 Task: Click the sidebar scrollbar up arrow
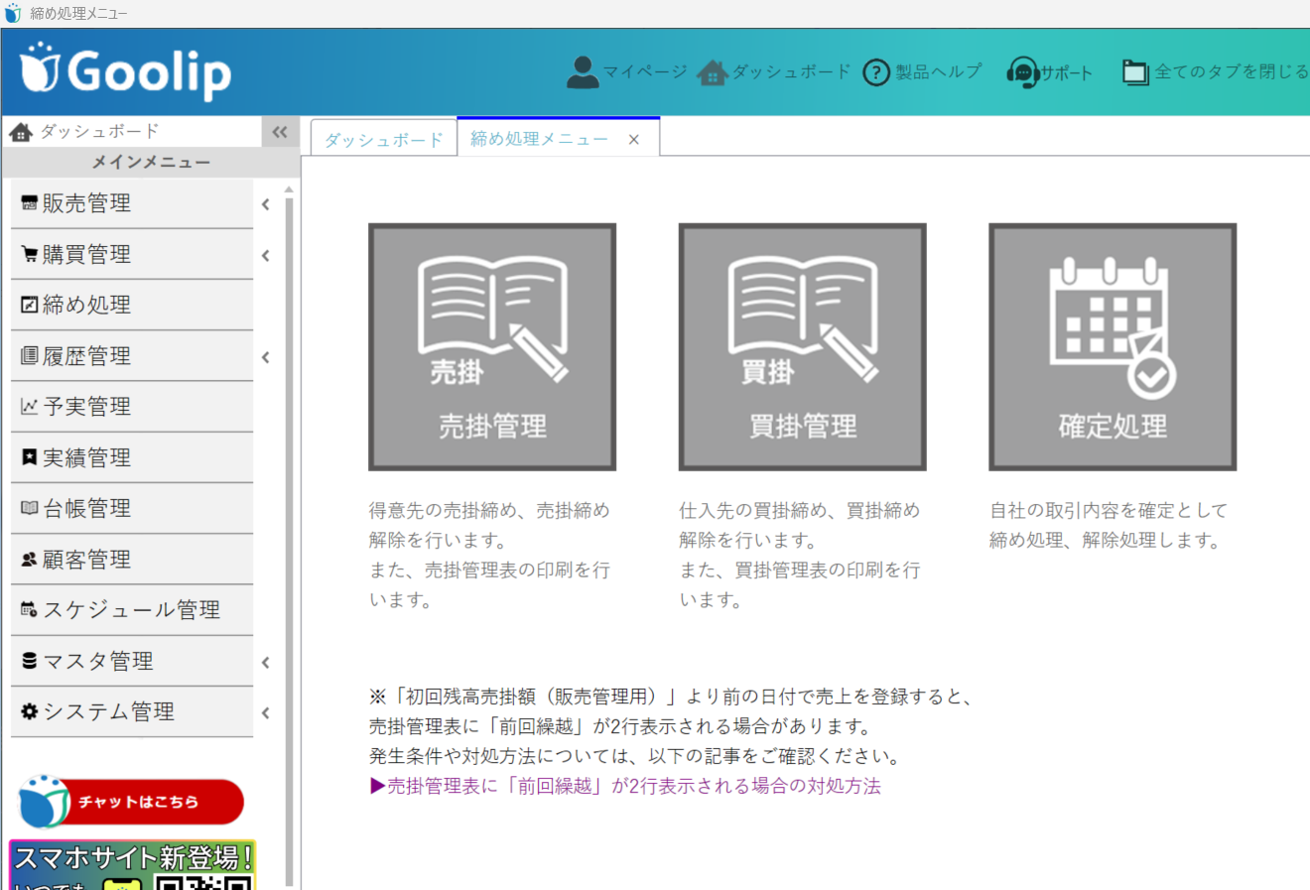289,189
